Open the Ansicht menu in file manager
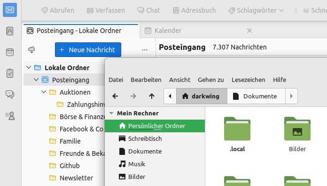This screenshot has width=327, height=186. tap(179, 80)
